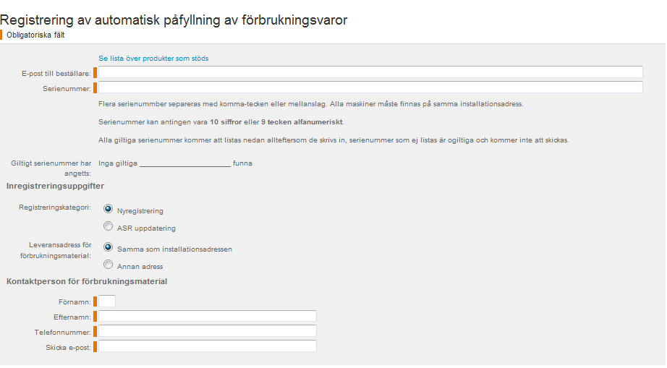Click the 'Inregistreringsuppgifter' section heading
This screenshot has height=368, width=667.
(x=55, y=186)
